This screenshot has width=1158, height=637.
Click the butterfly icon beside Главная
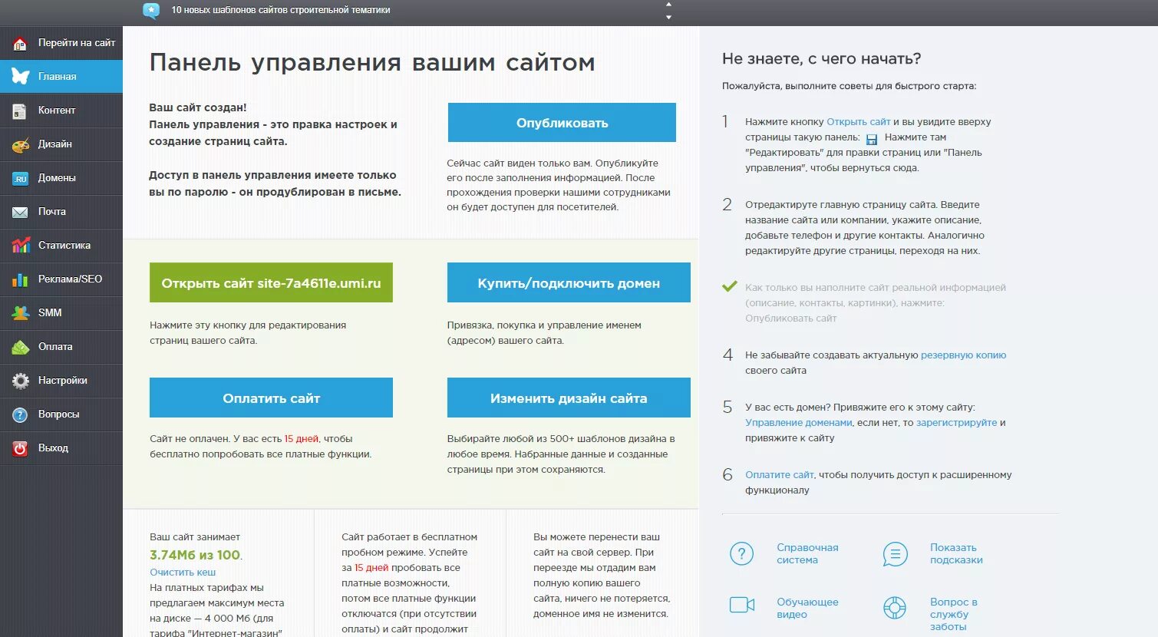point(20,77)
